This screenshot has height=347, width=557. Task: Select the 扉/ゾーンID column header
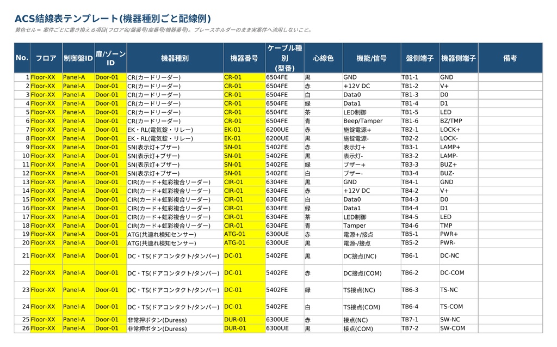tap(110, 58)
